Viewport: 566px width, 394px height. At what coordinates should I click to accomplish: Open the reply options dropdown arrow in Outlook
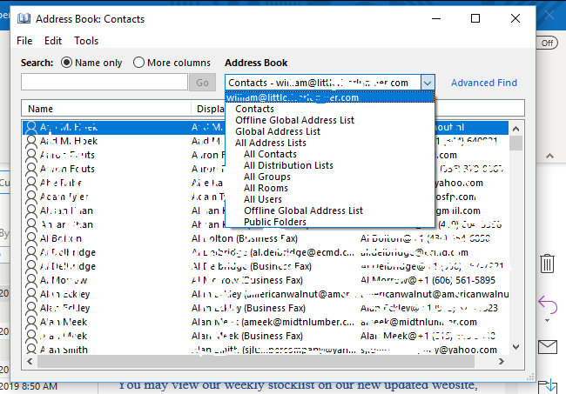[548, 320]
